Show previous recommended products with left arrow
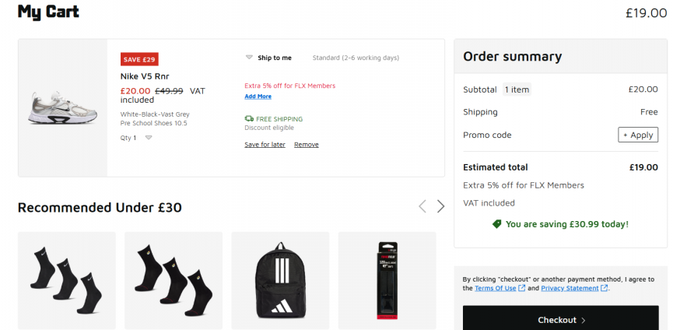This screenshot has height=330, width=673. tap(422, 206)
